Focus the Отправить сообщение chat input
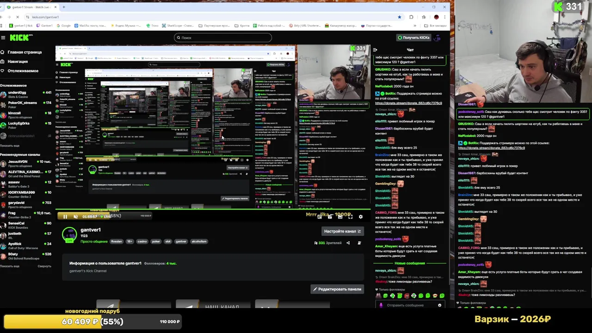592x333 pixels. [x=406, y=305]
